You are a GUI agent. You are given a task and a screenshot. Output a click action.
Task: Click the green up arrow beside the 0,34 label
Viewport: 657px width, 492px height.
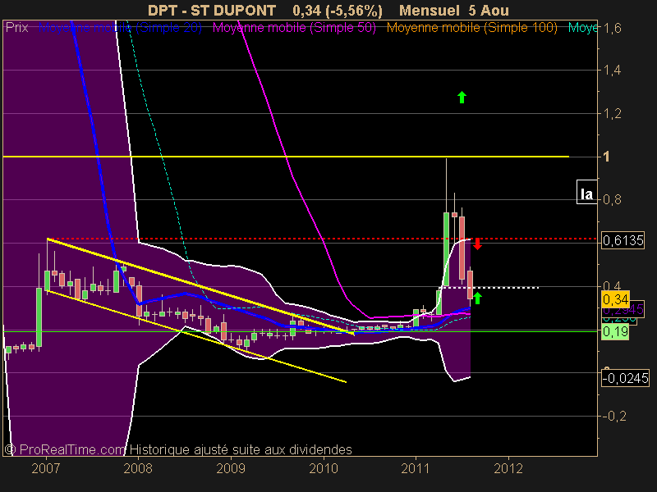pos(477,298)
